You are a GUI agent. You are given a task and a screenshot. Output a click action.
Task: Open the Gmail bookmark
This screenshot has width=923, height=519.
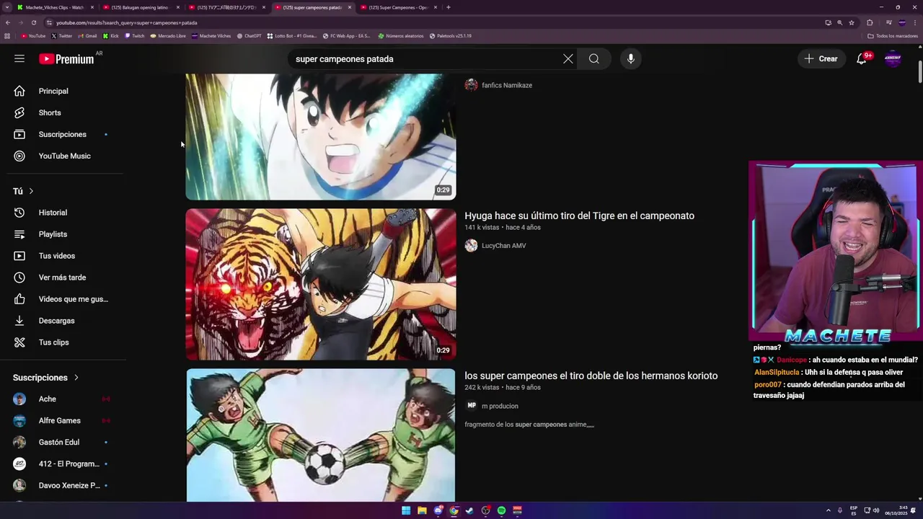(x=87, y=35)
